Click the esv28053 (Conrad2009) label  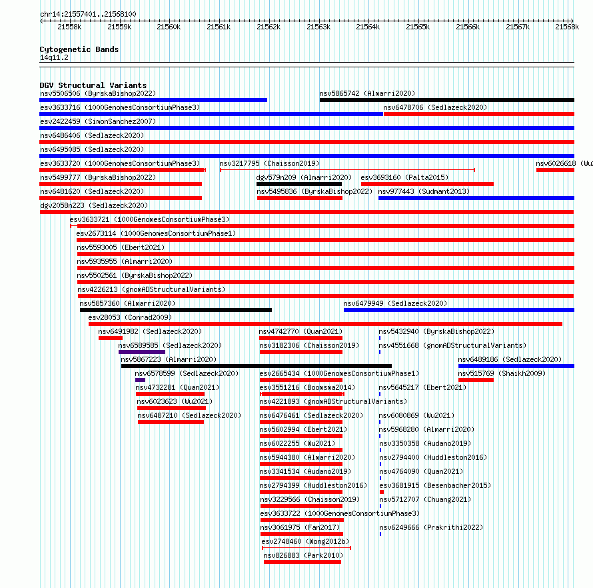coord(130,317)
